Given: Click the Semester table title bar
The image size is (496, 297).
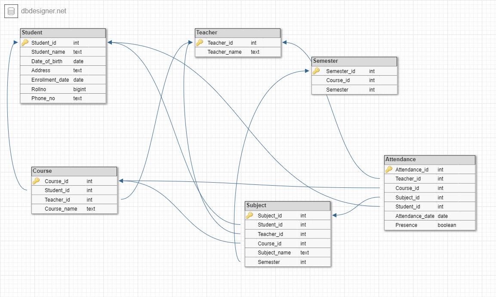Looking at the screenshot, I should tap(354, 61).
